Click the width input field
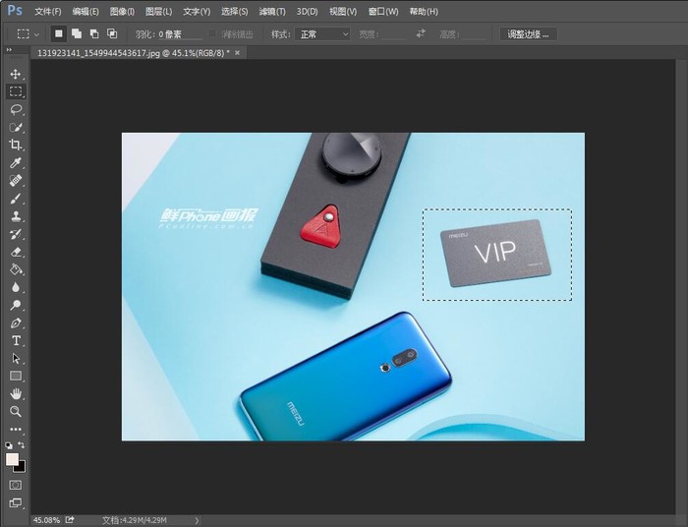Image resolution: width=688 pixels, height=527 pixels. 393,34
